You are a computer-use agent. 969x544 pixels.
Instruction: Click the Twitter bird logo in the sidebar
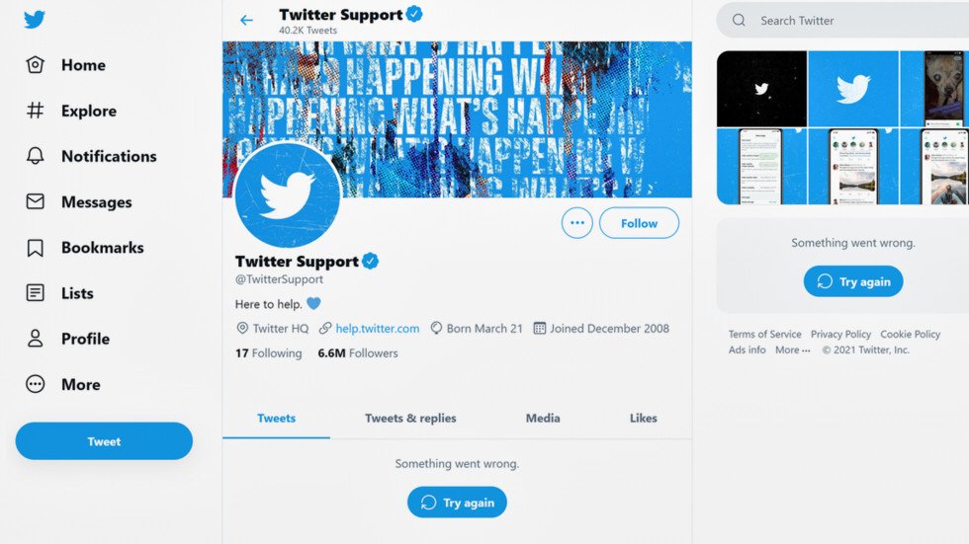point(35,19)
